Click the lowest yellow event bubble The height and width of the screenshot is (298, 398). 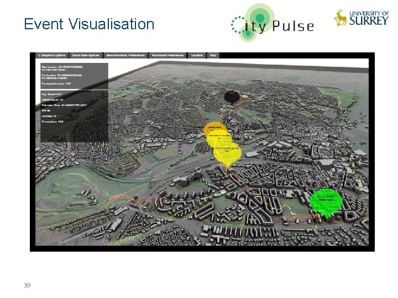pyautogui.click(x=227, y=153)
